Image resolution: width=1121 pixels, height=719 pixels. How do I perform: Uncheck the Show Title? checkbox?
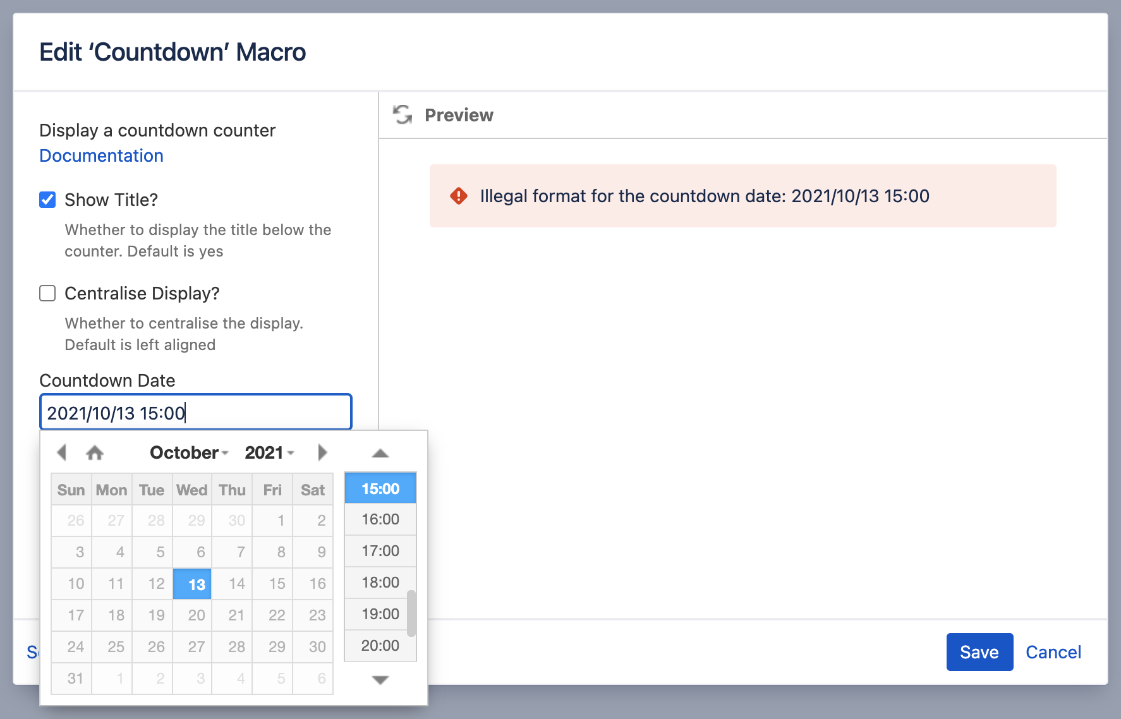pyautogui.click(x=47, y=200)
